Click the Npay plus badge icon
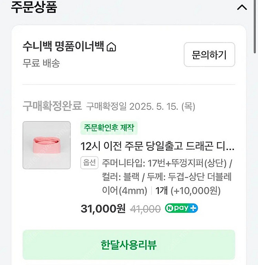Viewport: 258px width, 265px height. point(181,208)
